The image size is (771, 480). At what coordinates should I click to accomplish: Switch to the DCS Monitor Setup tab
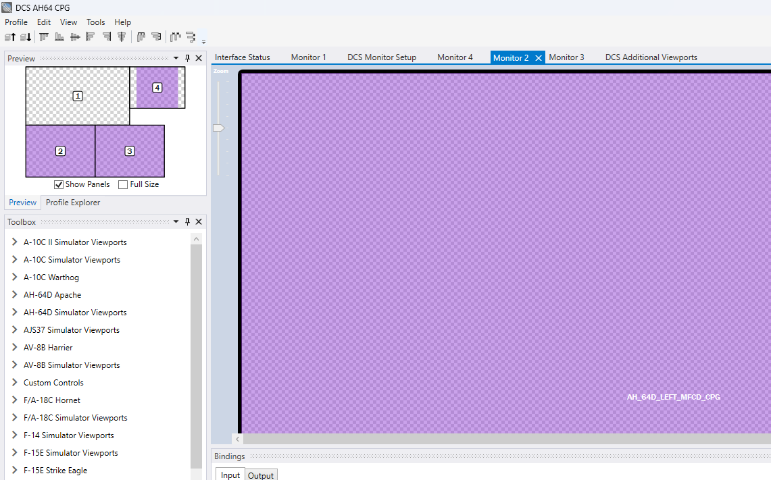382,57
